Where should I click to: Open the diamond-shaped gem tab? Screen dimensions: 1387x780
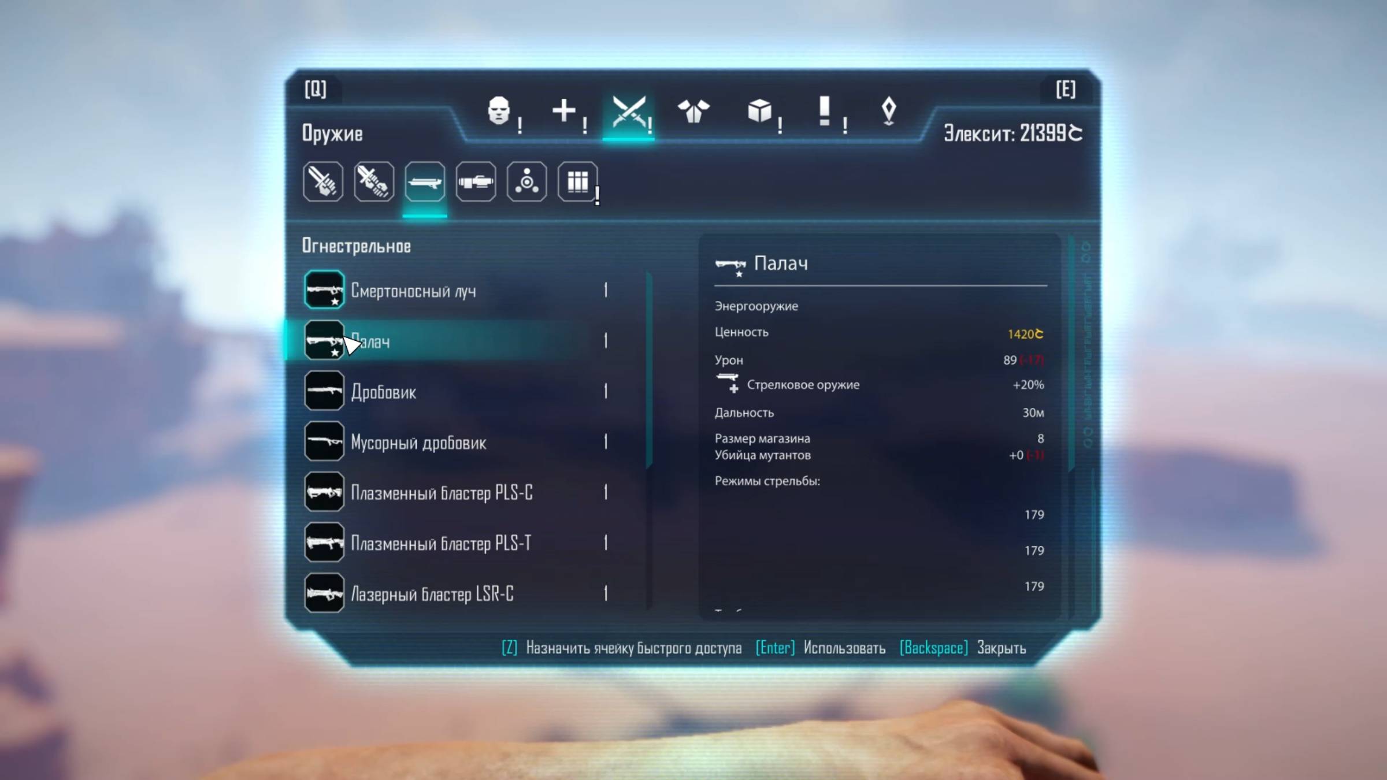(889, 110)
